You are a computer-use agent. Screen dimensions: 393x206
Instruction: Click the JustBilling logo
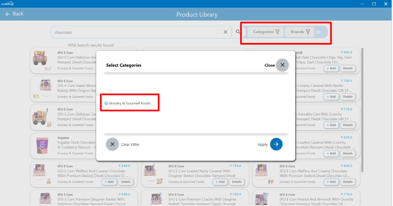tap(7, 4)
